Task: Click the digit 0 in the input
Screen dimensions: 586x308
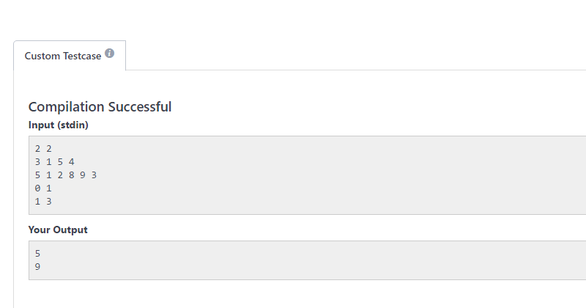Action: coord(37,188)
